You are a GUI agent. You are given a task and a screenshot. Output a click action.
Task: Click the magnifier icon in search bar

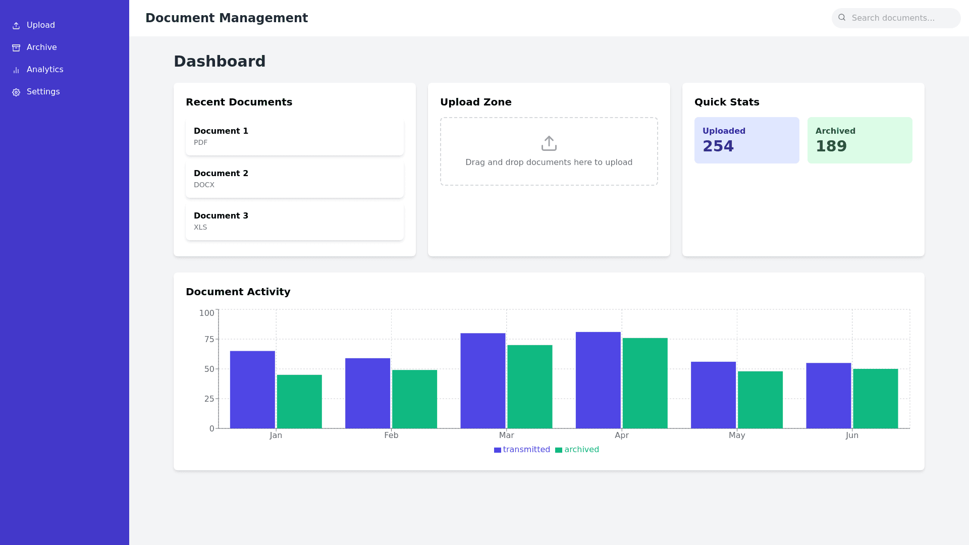842,18
